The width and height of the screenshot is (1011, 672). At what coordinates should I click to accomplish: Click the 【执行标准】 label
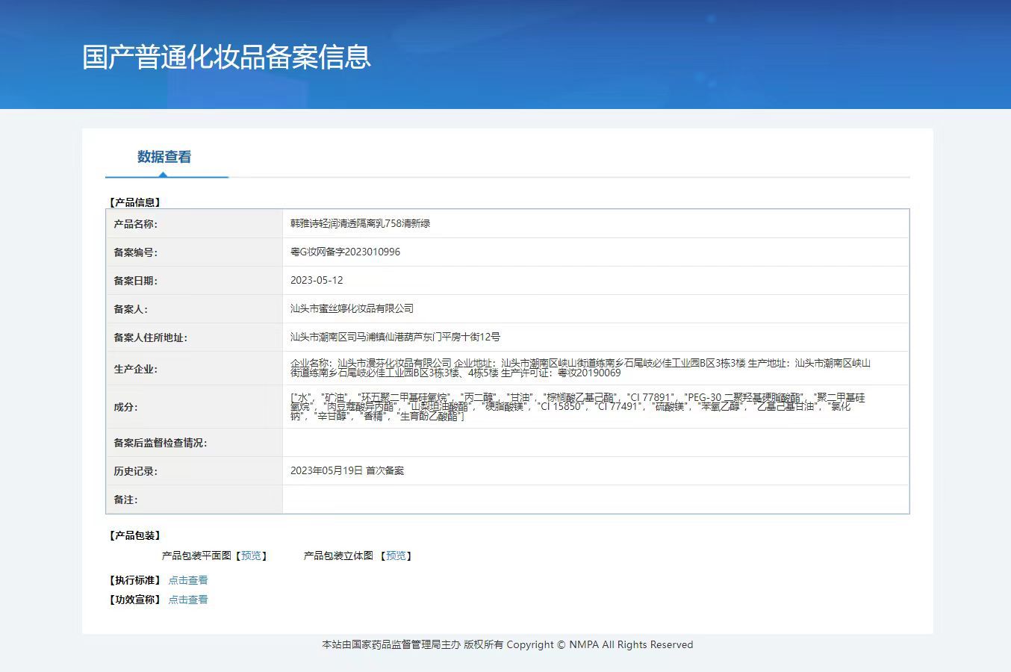point(135,580)
